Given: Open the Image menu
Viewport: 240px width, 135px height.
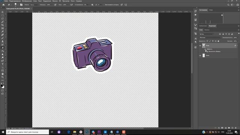Looking at the screenshot, I should 27,1.
